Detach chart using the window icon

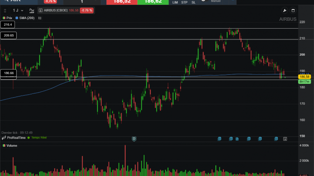pyautogui.click(x=293, y=10)
